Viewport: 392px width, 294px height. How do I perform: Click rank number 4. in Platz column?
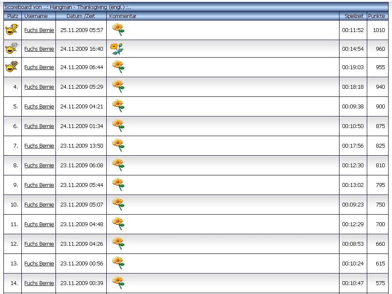point(15,87)
